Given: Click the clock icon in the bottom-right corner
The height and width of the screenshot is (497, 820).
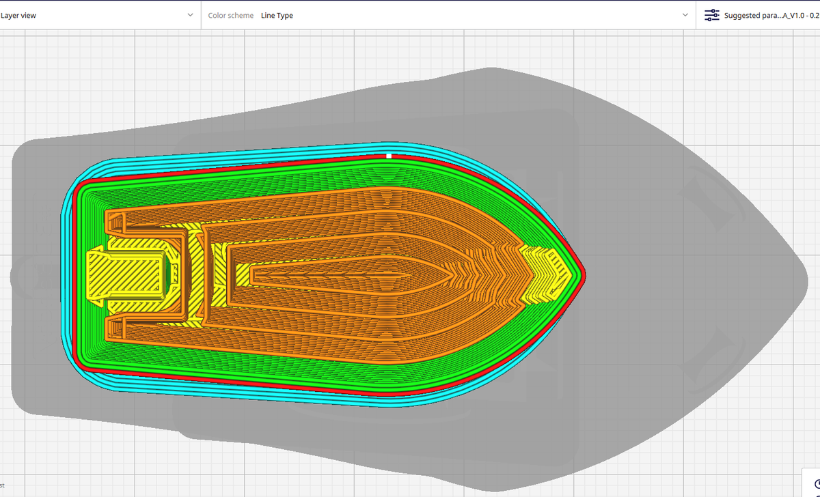Looking at the screenshot, I should click(x=817, y=485).
